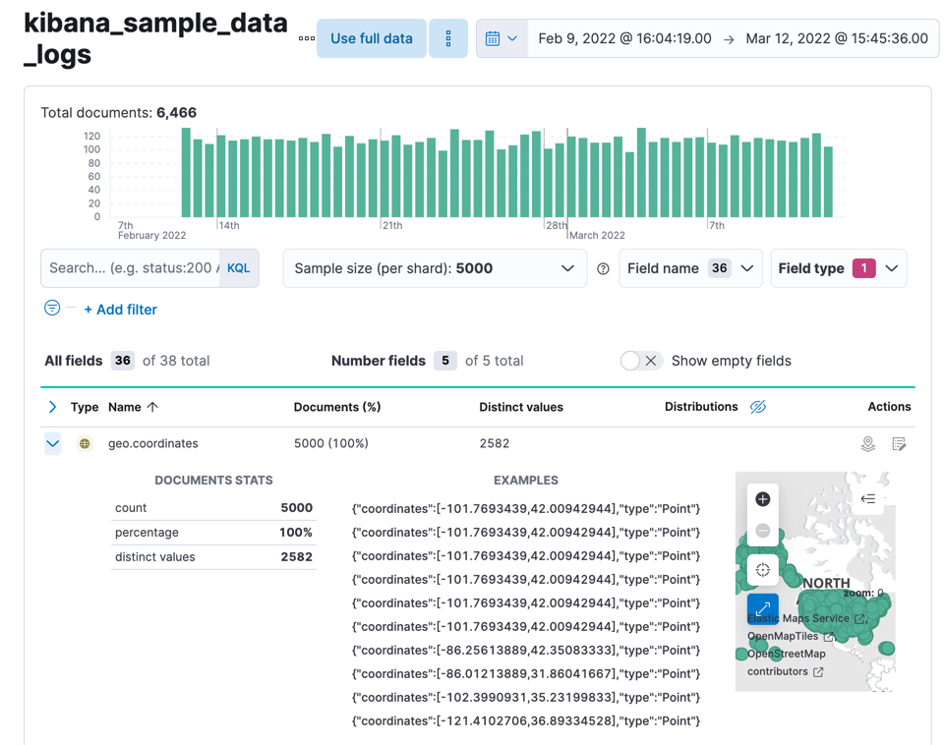Zoom in on the minimap with plus control
945x745 pixels.
click(762, 498)
